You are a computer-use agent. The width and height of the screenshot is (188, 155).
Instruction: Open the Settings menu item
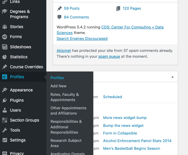[x=18, y=140]
